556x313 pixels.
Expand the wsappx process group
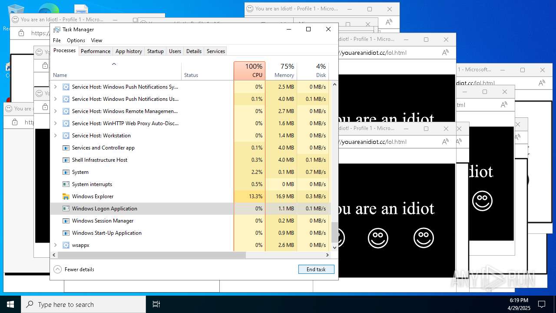click(55, 245)
